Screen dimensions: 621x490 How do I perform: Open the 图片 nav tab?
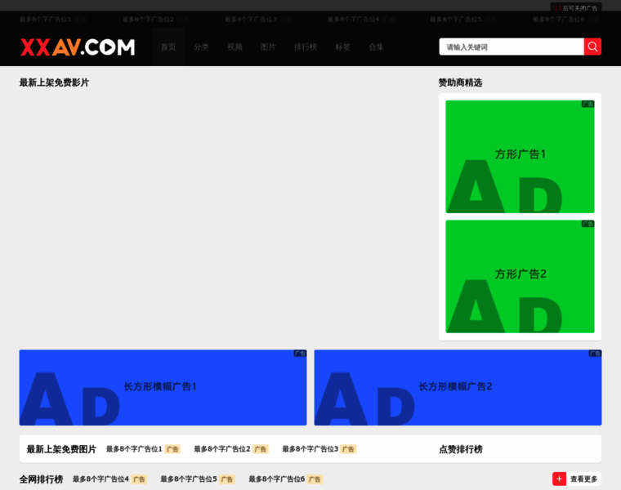coord(268,47)
